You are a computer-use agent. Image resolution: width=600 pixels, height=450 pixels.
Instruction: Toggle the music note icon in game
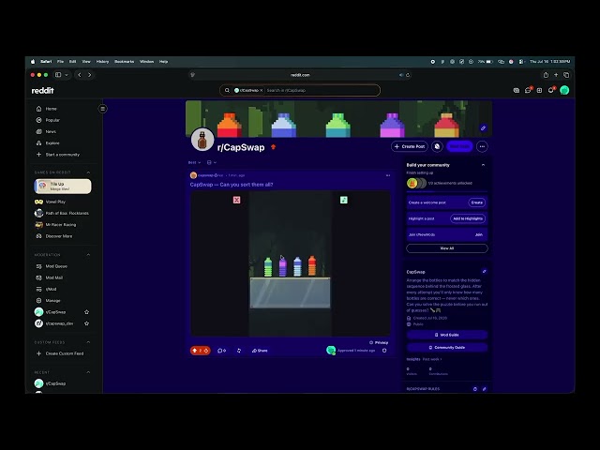(x=344, y=200)
